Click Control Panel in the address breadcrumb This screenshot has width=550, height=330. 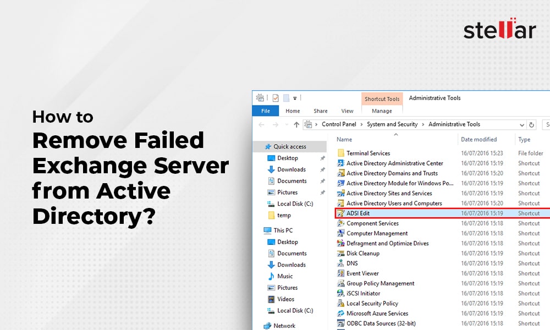(x=339, y=124)
